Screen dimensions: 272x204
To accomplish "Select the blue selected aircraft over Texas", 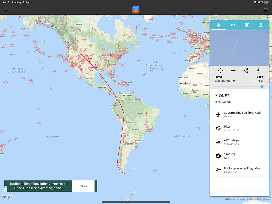I will [95, 67].
